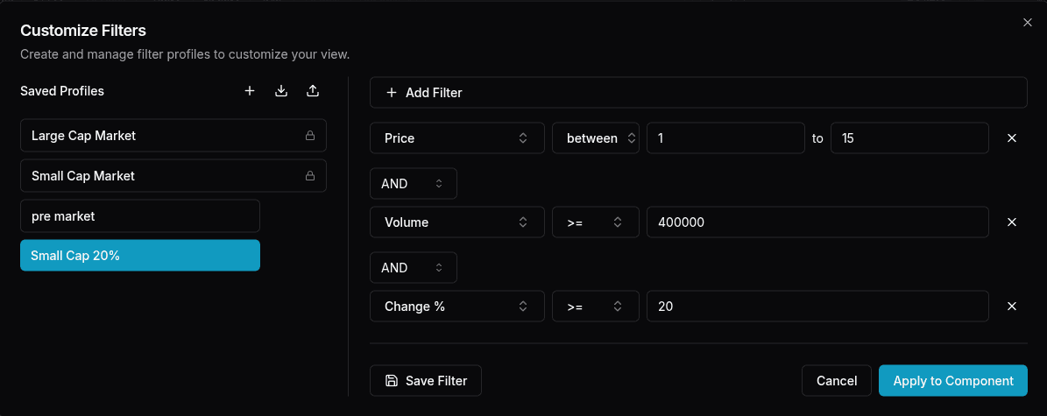1047x416 pixels.
Task: Select the Small Cap 20% profile
Action: (140, 256)
